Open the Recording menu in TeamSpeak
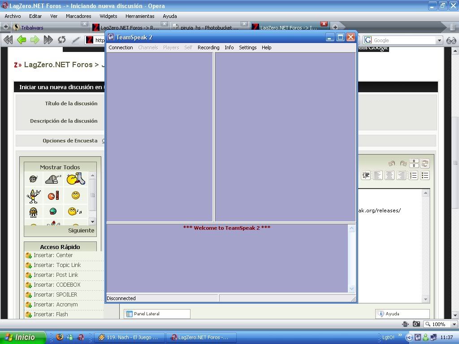 point(208,47)
